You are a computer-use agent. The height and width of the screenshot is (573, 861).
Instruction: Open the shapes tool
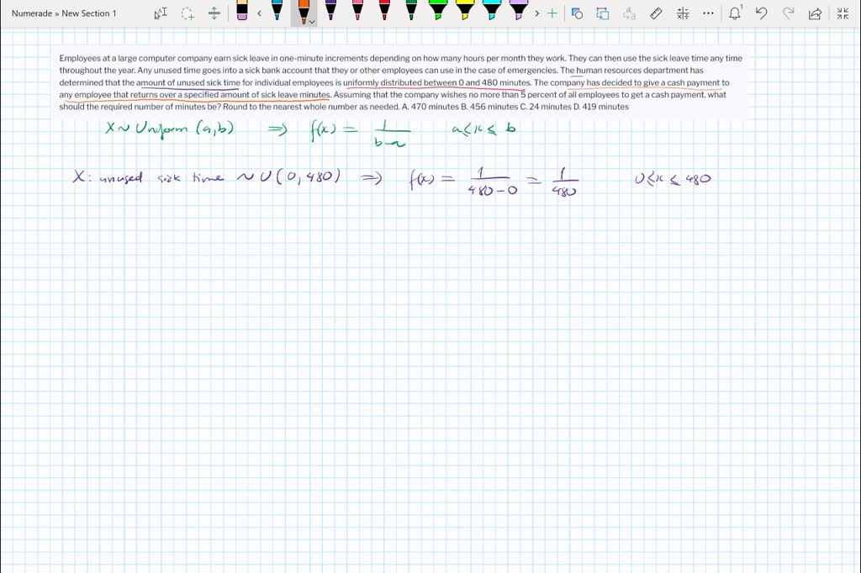pos(577,13)
